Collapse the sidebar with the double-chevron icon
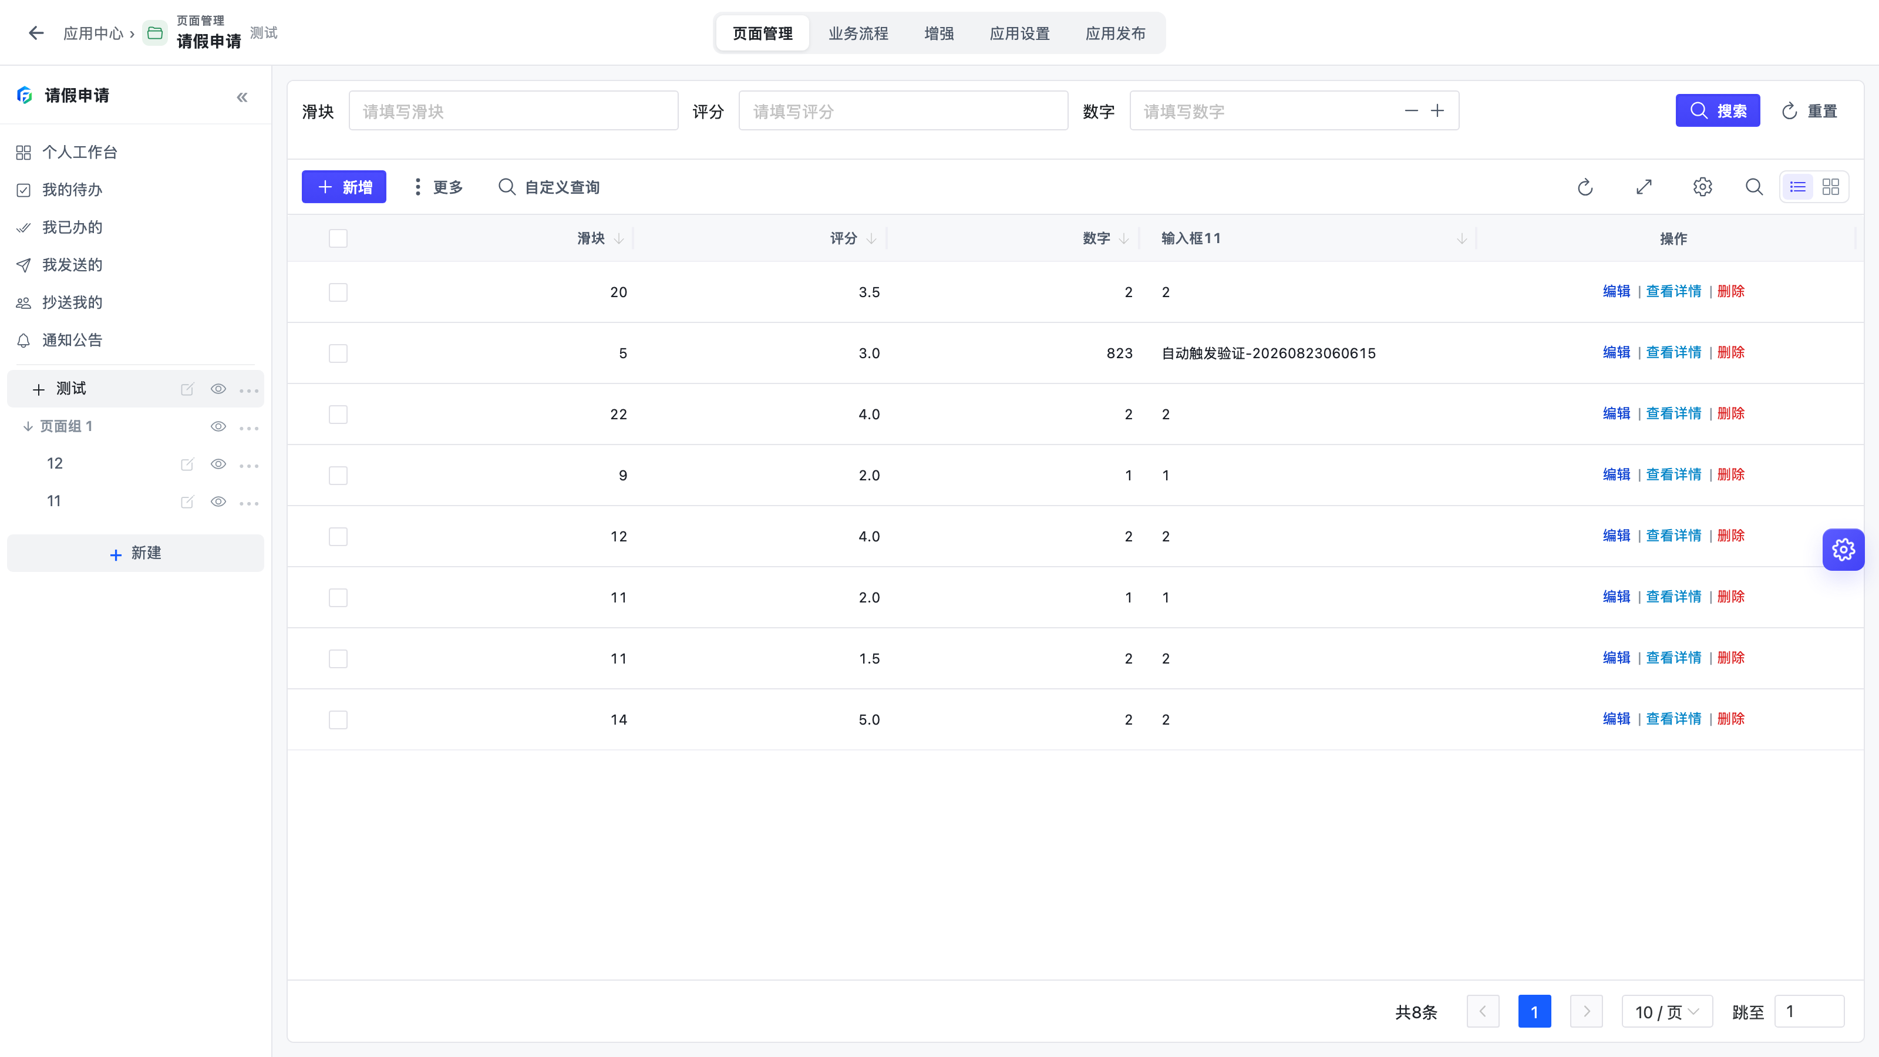 (242, 97)
